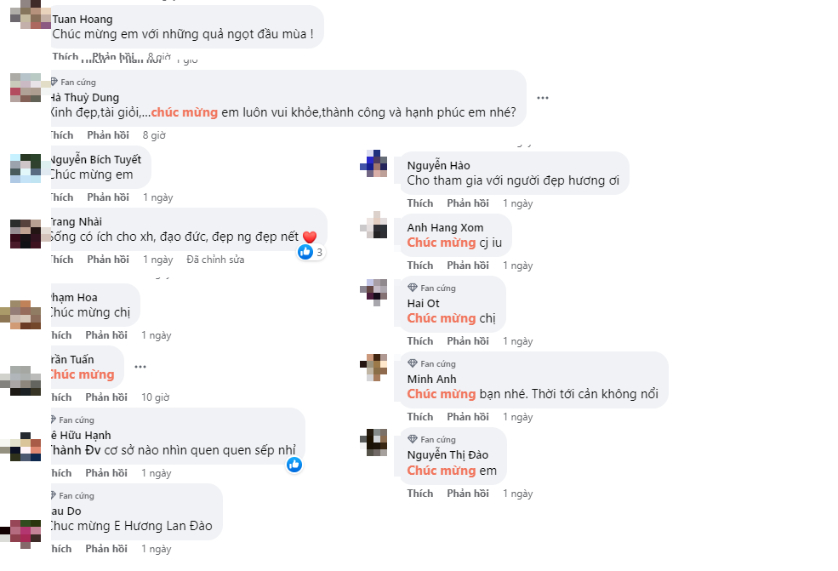The height and width of the screenshot is (571, 838).
Task: Click the like reaction icon on Hữu Hạnh's comment
Action: [294, 464]
